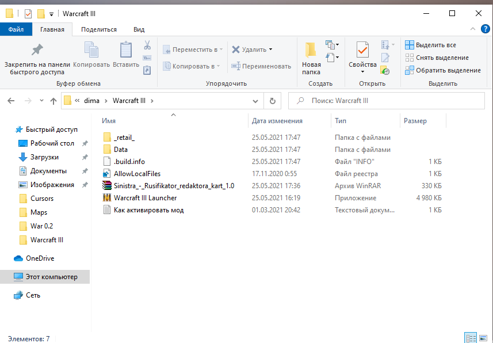
Task: Switch to large icons view
Action: [483, 338]
